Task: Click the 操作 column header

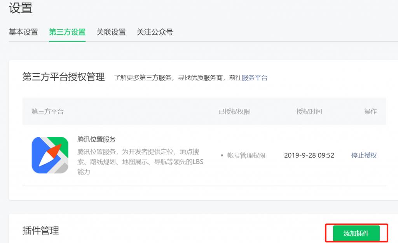Action: [x=370, y=112]
